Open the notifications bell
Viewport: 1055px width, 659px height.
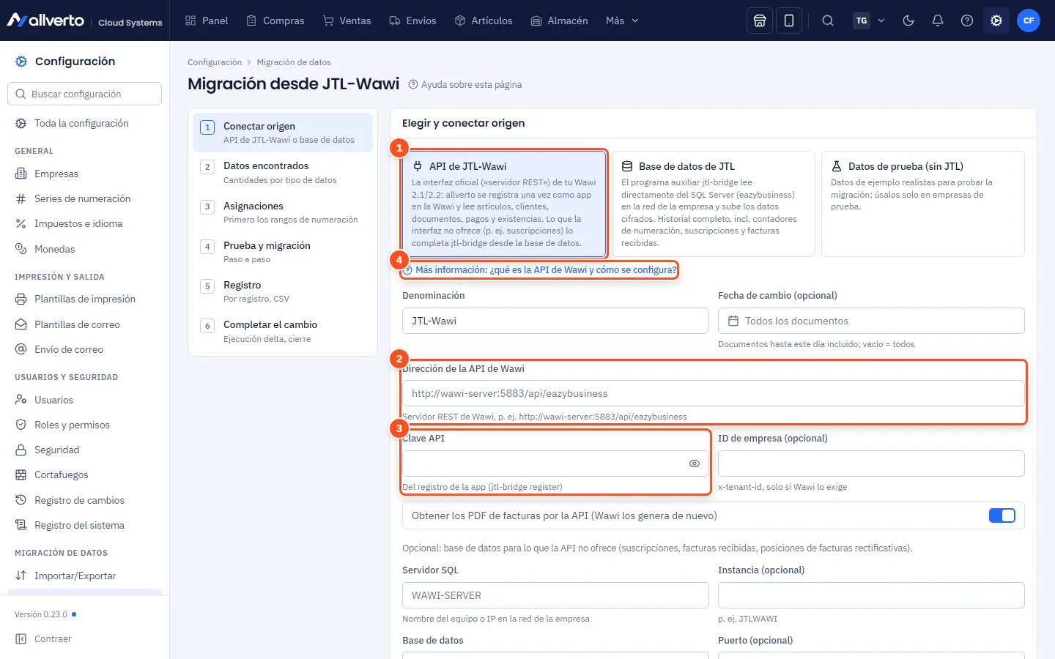click(938, 21)
